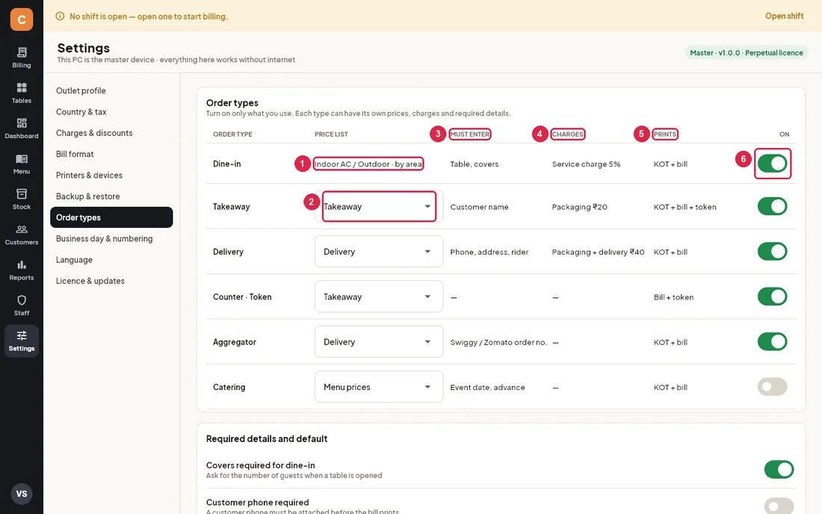Enable the Catering order type

772,387
